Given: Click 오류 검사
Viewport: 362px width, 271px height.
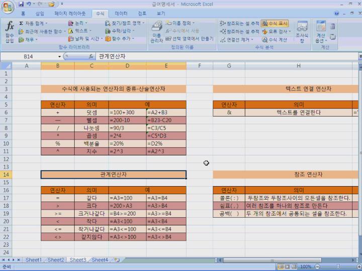Looking at the screenshot, I should tap(277, 31).
